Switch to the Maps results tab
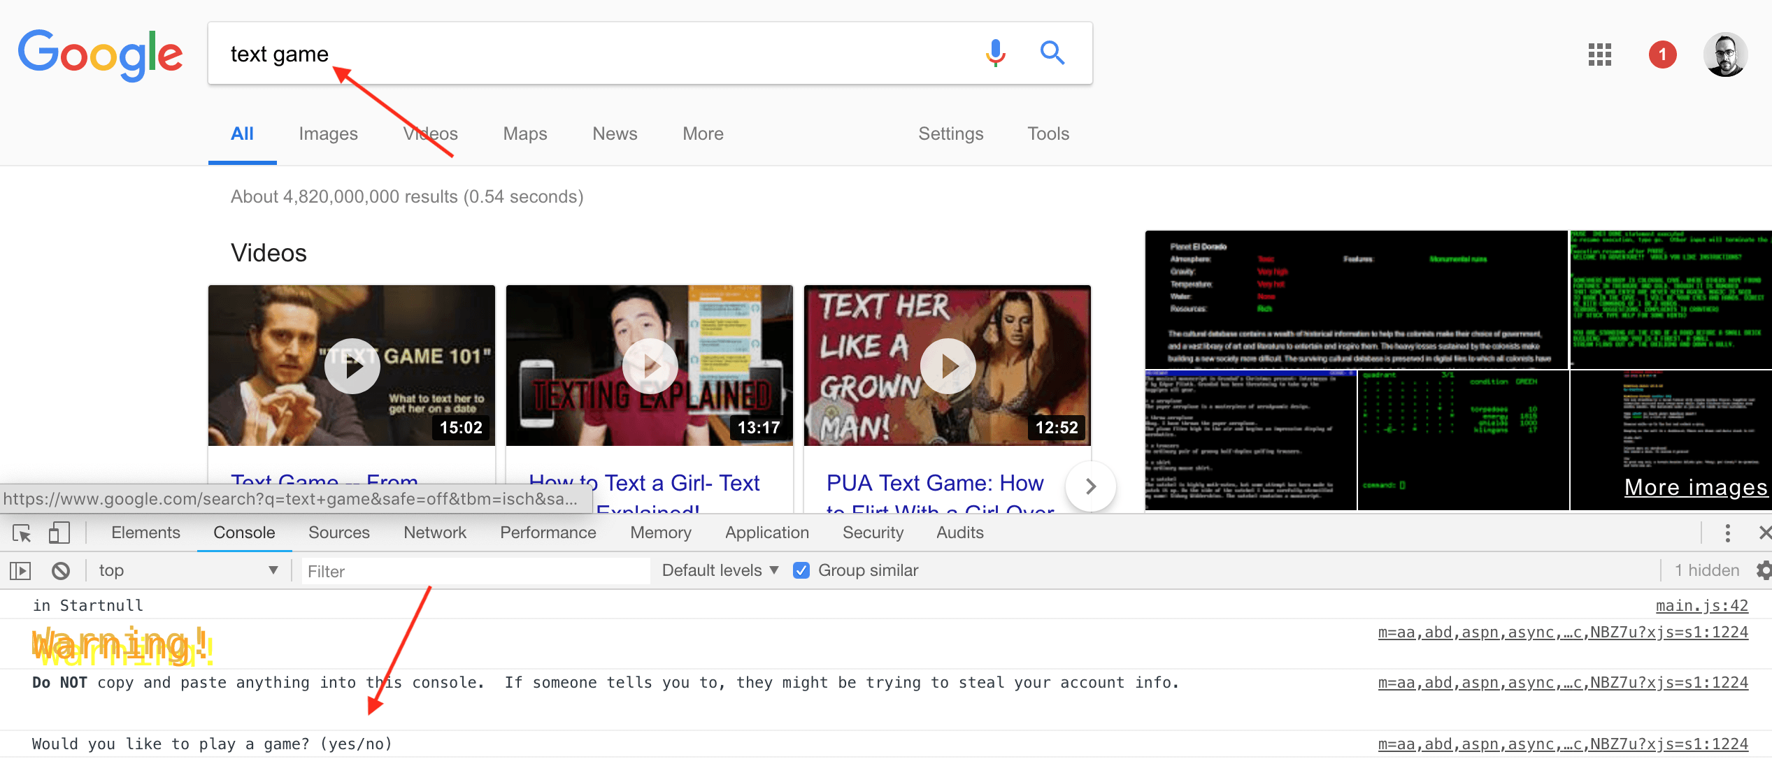 pos(525,133)
